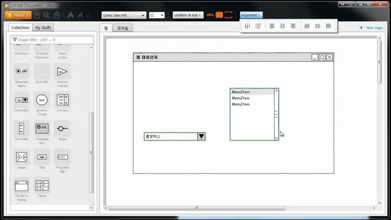Viewport: 391px width, 220px height.
Task: Open the font size 12 dropdown
Action: coord(157,15)
